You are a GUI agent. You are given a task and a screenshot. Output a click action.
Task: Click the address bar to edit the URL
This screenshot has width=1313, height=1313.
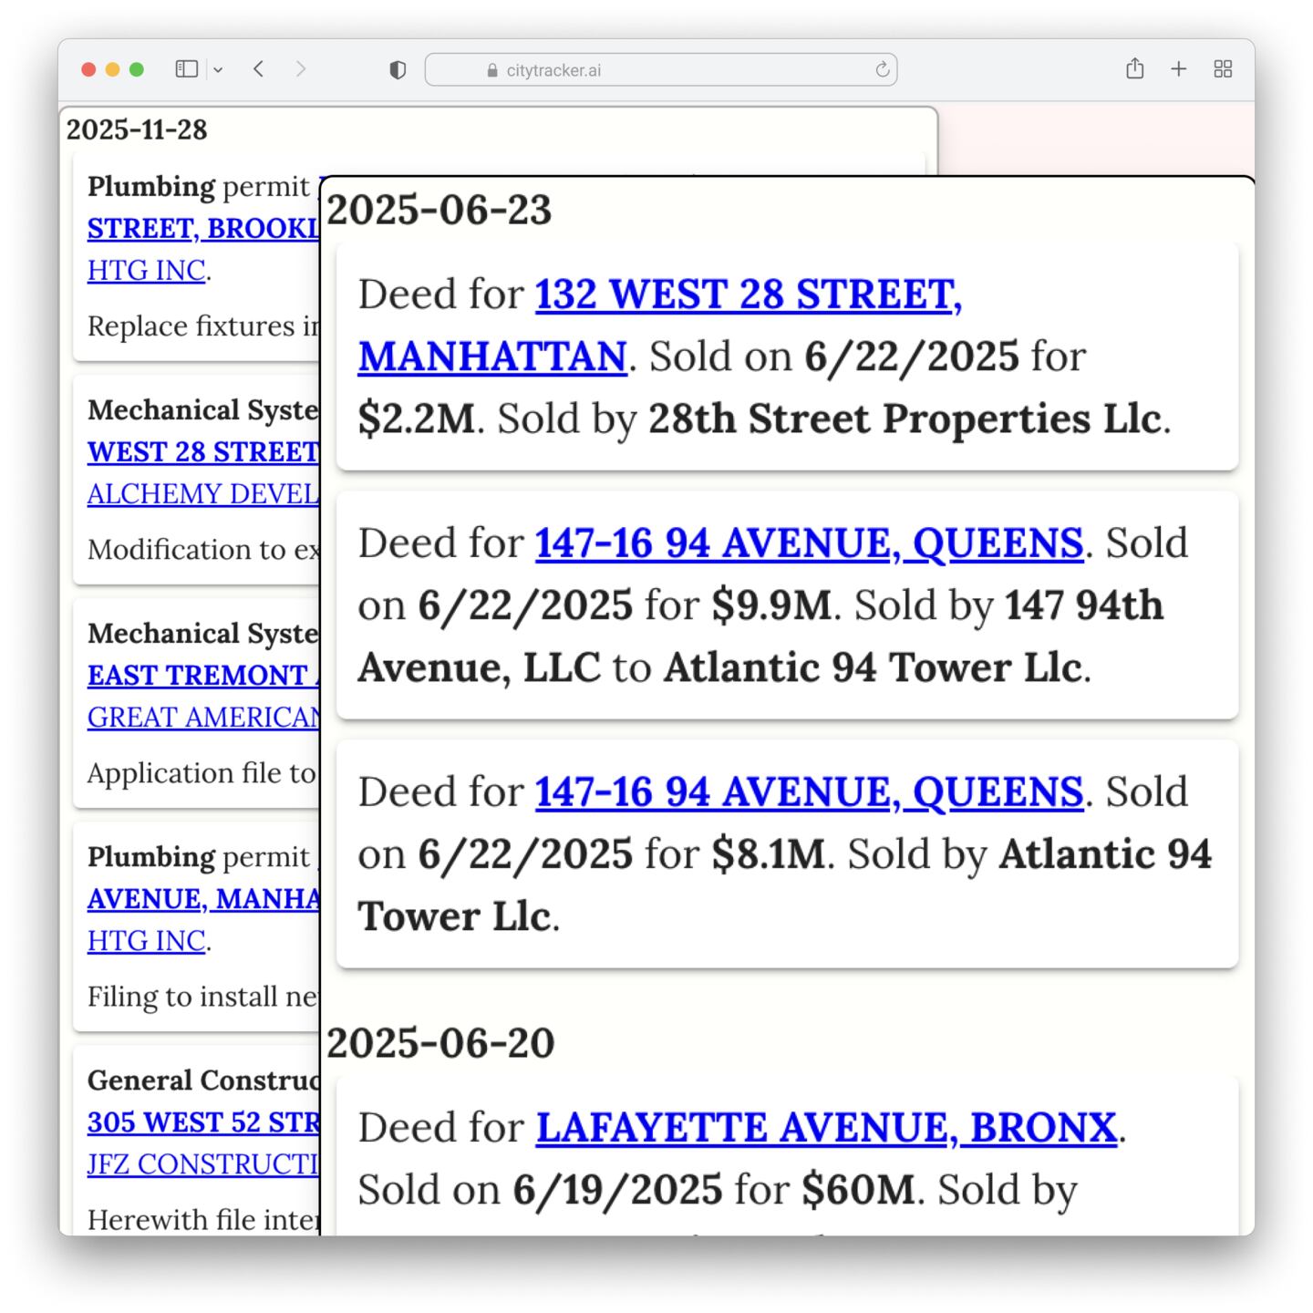click(638, 68)
